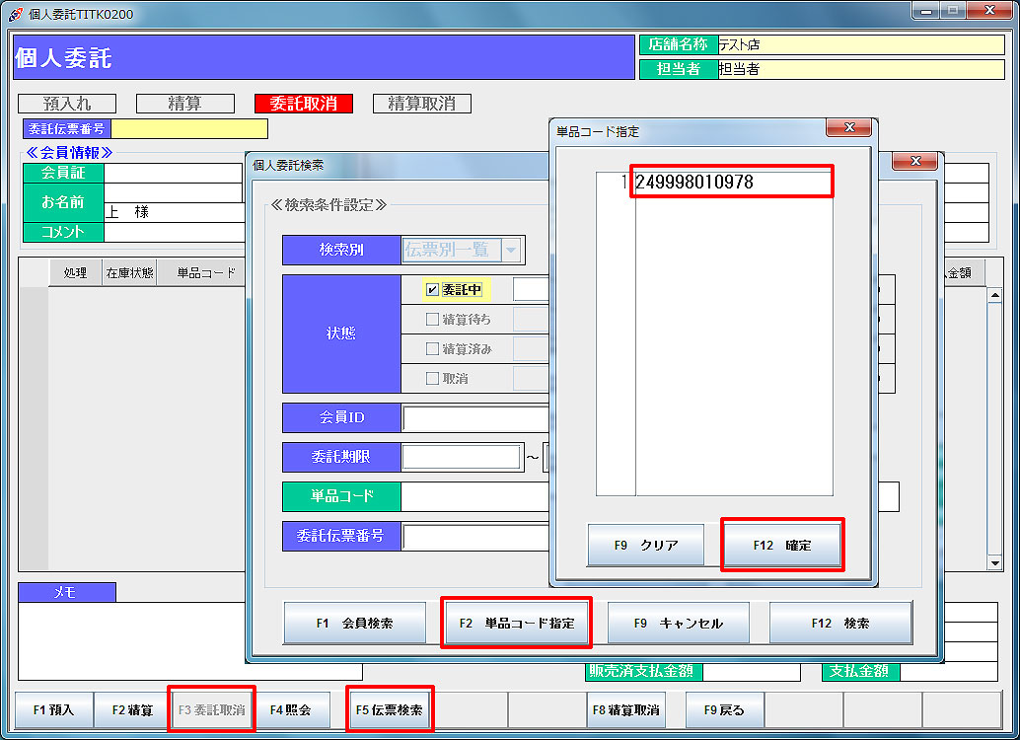Focus the 委託期限 start date field
1020x740 pixels.
[462, 457]
